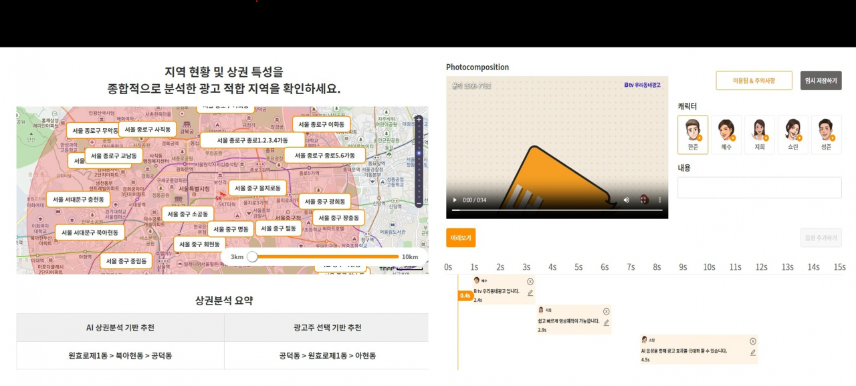This screenshot has width=856, height=386.
Task: Select the 소린 voice clip in the timeline
Action: point(699,349)
